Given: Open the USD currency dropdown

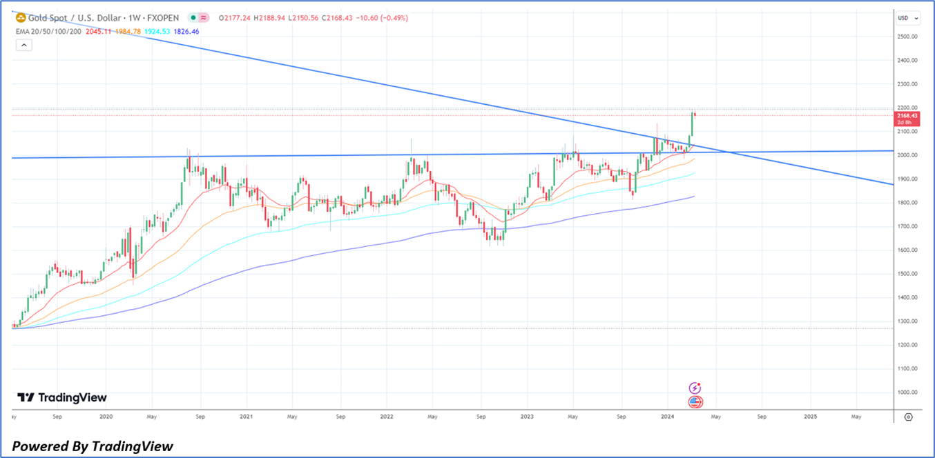Looking at the screenshot, I should tap(907, 19).
